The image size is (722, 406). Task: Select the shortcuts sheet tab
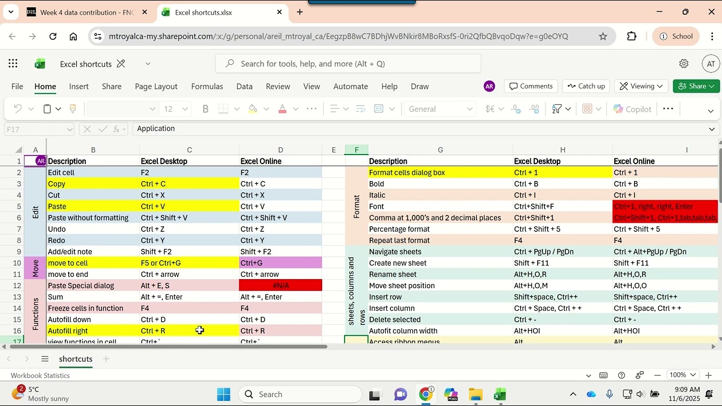76,359
